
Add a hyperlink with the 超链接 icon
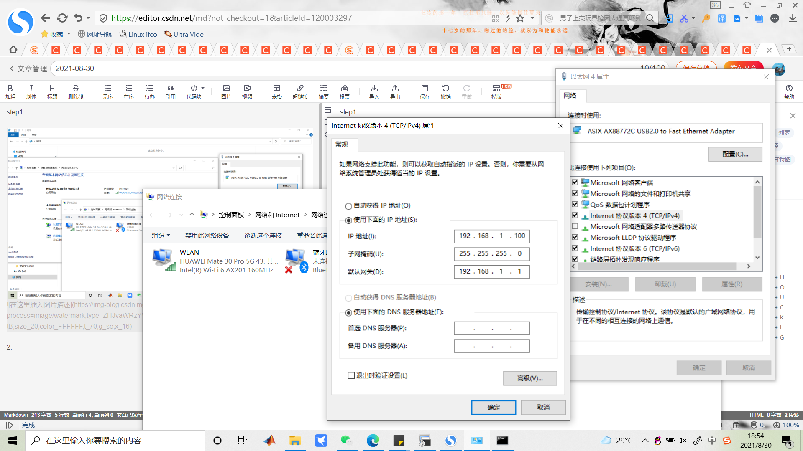click(300, 91)
